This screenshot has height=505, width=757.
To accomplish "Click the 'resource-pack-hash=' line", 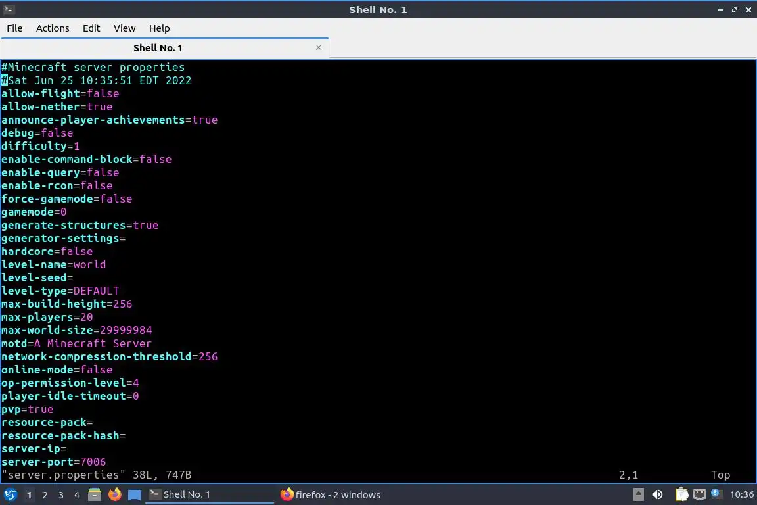I will [64, 435].
